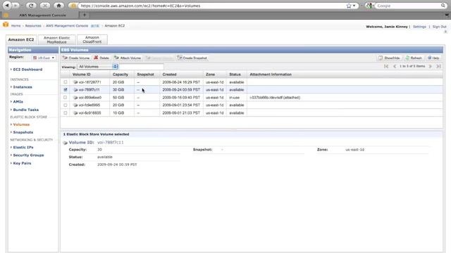Screen dimensions: 451x253
Task: Click the AWS orange cube logo
Action: pyautogui.click(x=6, y=25)
